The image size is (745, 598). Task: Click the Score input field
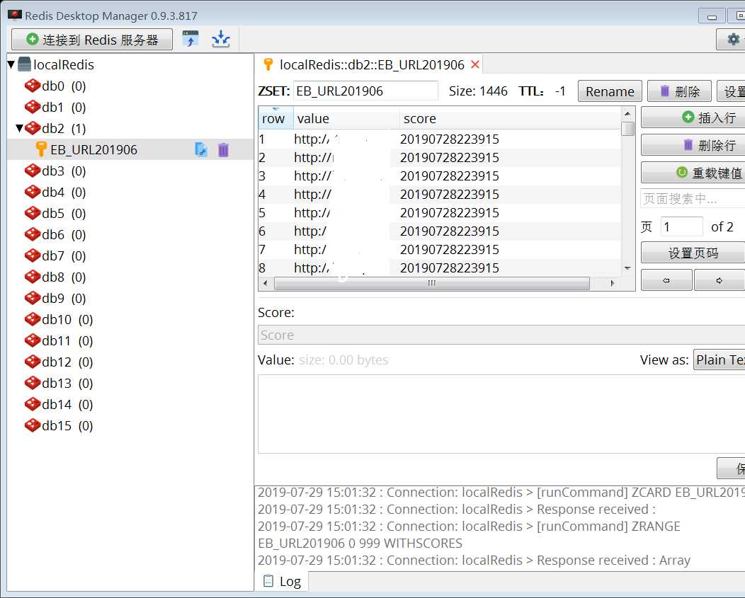501,335
